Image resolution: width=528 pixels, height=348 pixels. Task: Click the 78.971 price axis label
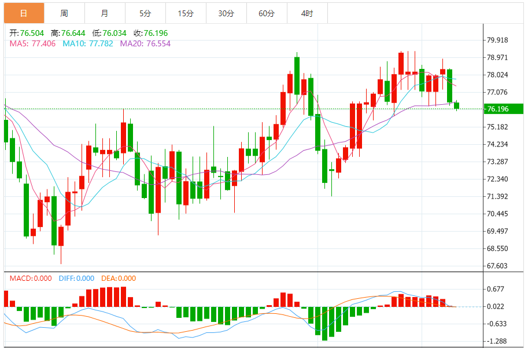click(x=497, y=57)
